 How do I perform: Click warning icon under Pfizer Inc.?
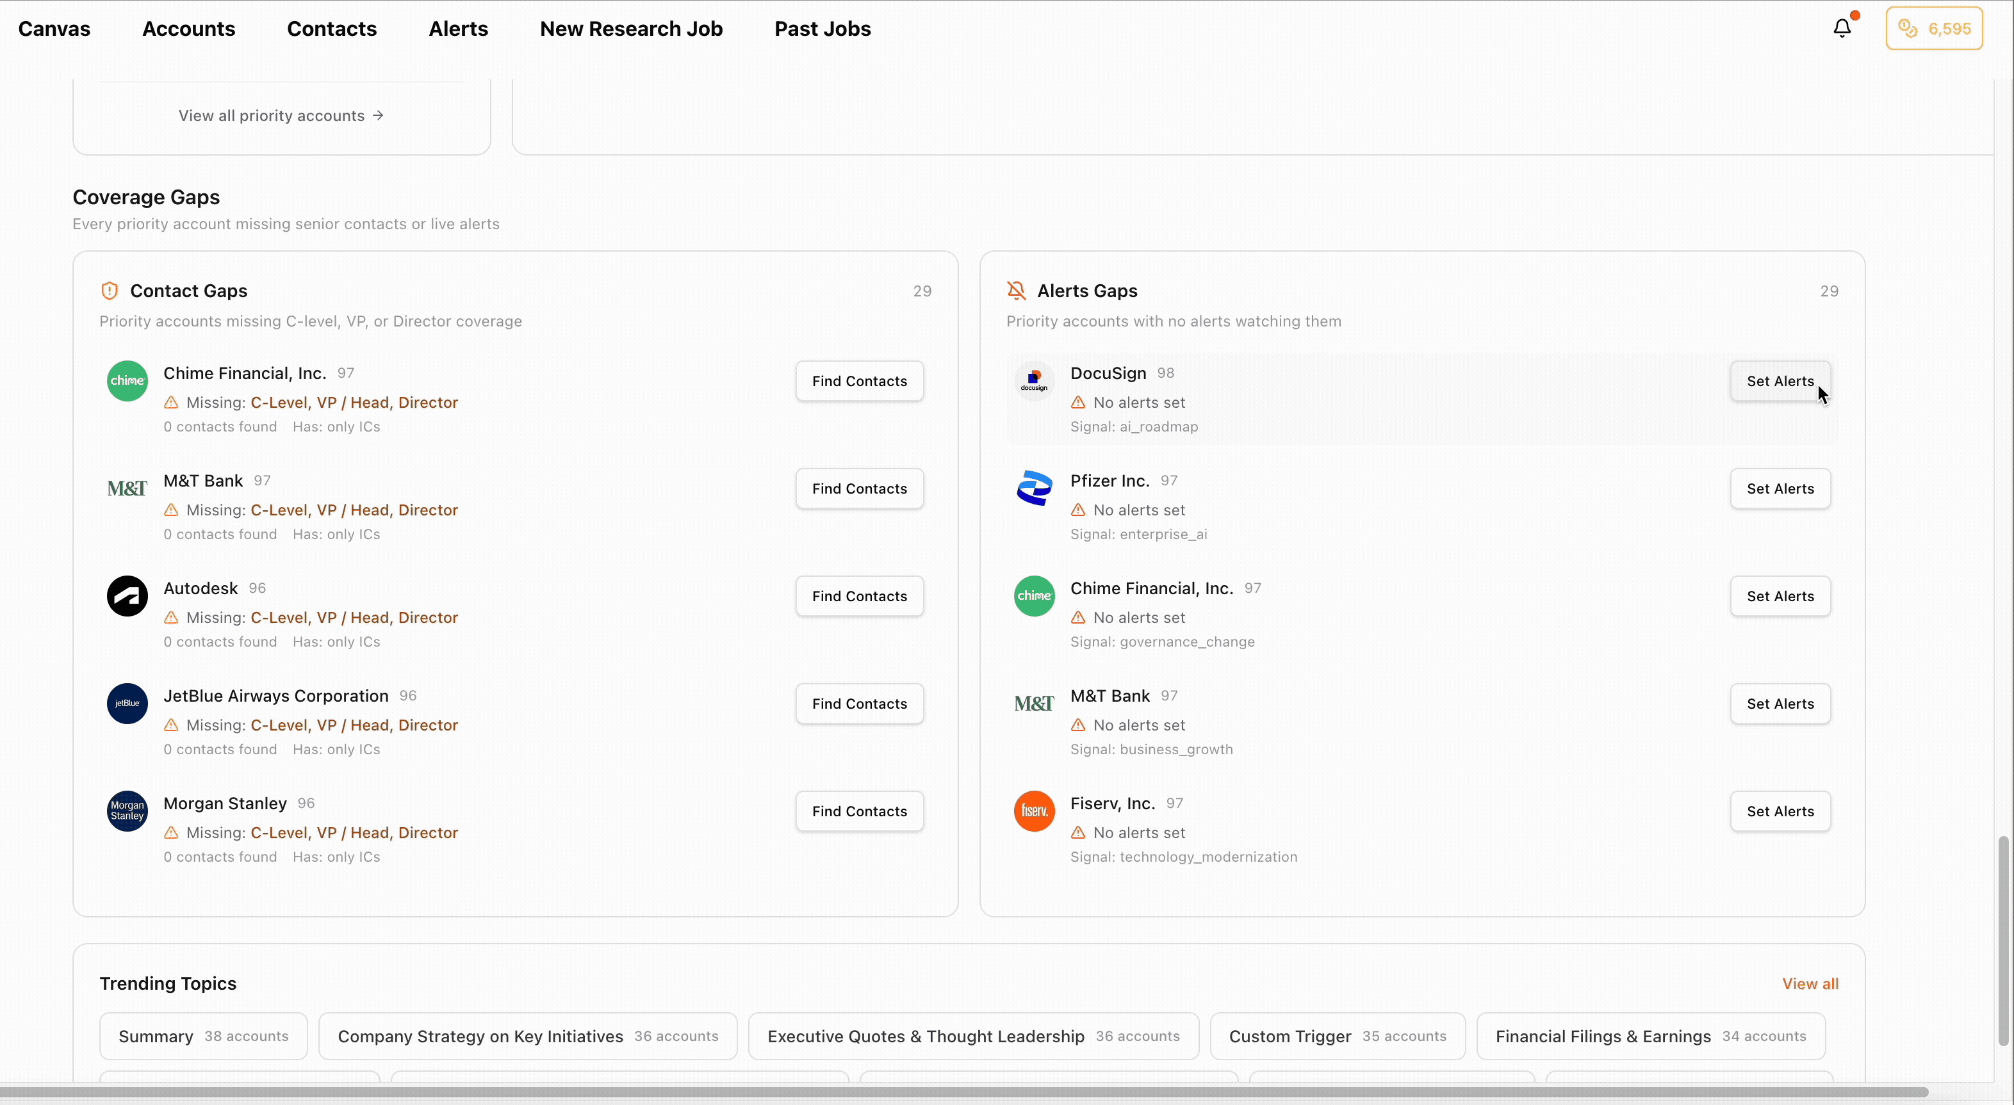(x=1078, y=510)
